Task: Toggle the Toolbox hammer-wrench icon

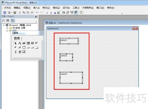Action: 76,12
